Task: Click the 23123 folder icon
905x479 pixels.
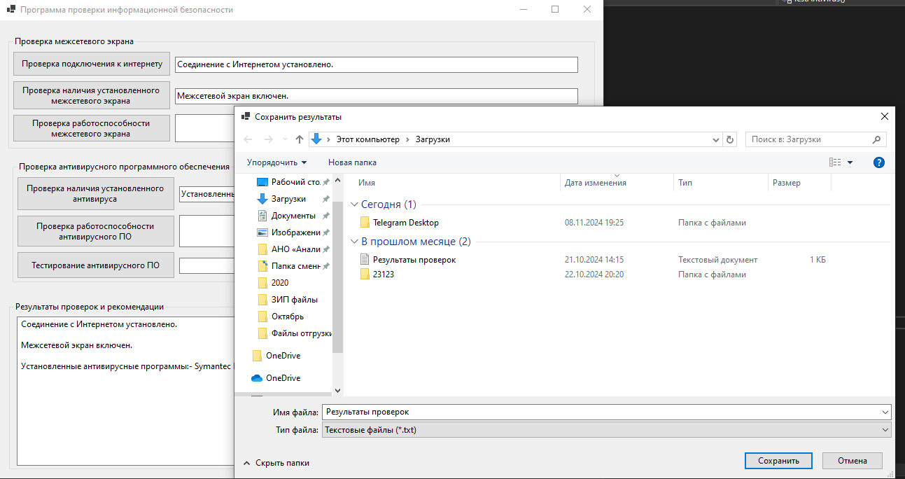Action: (364, 275)
